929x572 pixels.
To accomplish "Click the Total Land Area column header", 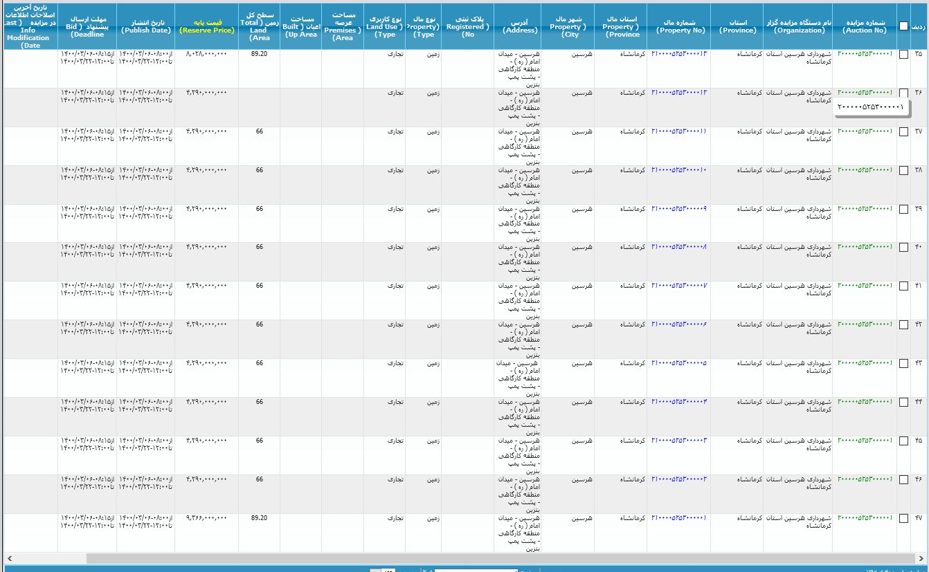I will [259, 26].
